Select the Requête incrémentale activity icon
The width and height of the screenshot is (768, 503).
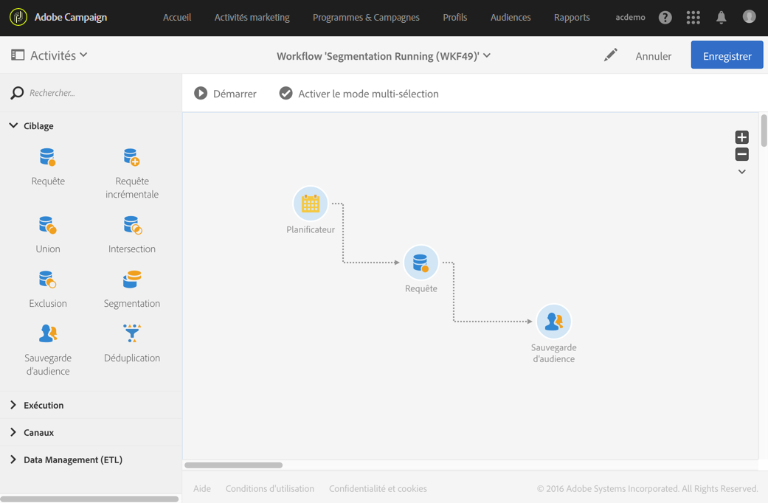click(132, 158)
